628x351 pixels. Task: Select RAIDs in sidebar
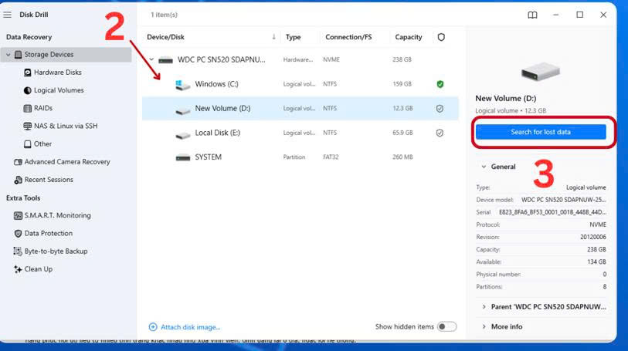tap(43, 108)
